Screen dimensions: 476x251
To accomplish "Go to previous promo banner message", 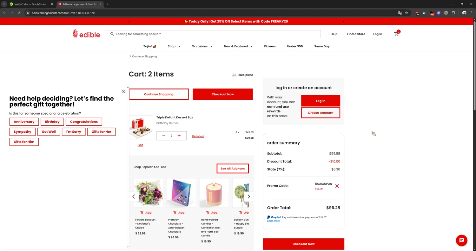I will (130, 22).
